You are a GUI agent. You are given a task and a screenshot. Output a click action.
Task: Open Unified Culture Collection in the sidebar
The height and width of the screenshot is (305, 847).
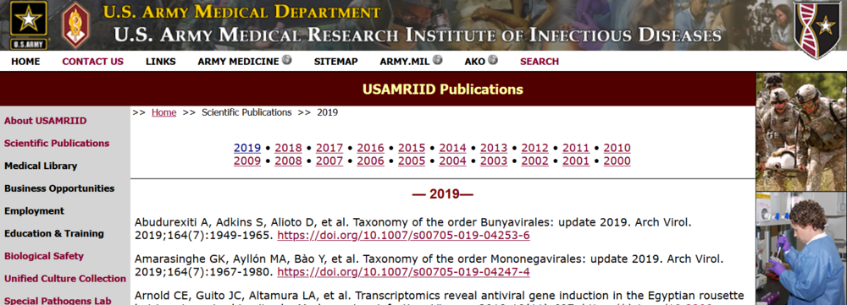[65, 279]
